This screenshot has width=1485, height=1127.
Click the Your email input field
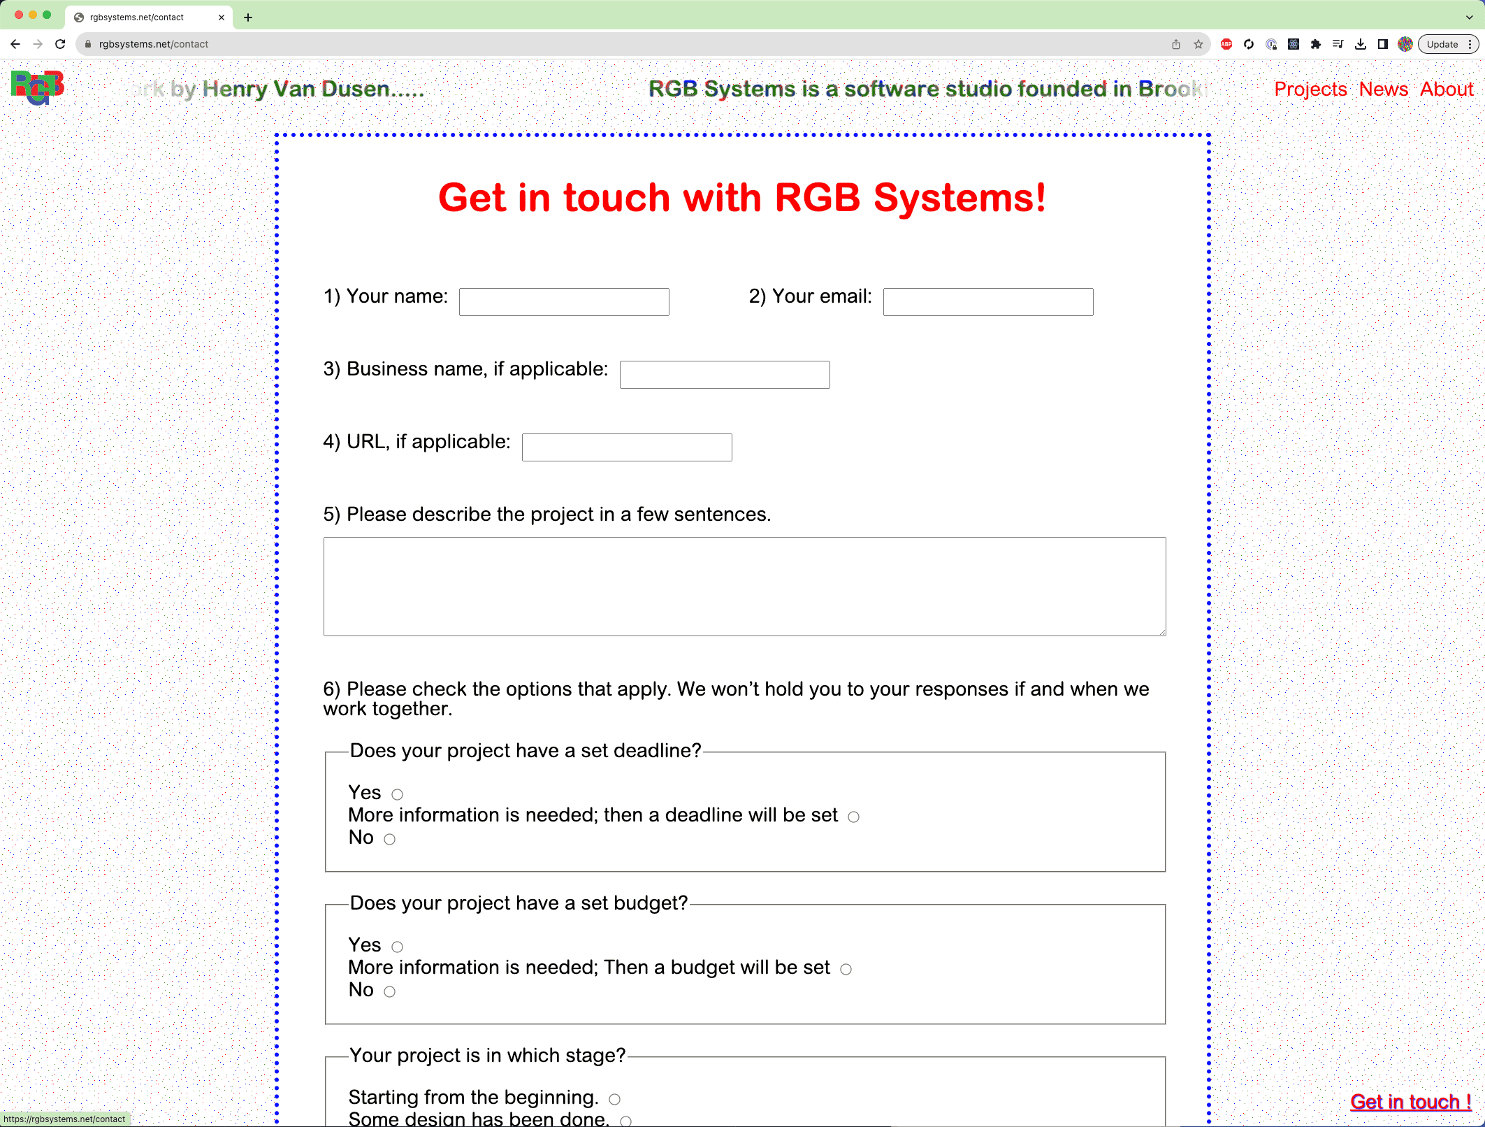(987, 302)
